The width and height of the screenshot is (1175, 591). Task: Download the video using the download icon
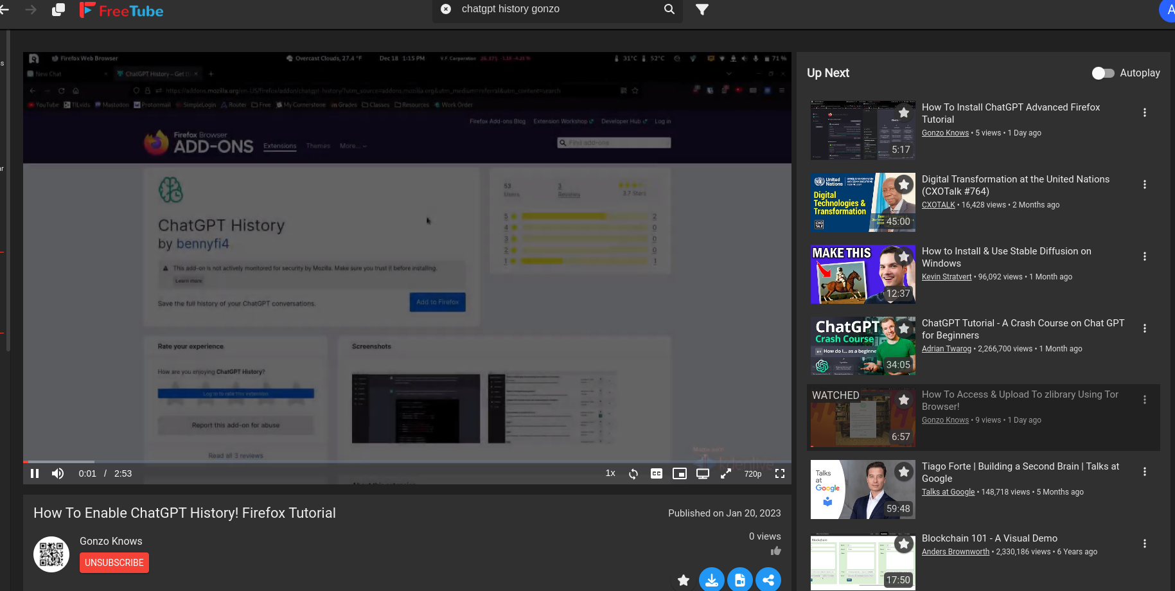(x=711, y=579)
